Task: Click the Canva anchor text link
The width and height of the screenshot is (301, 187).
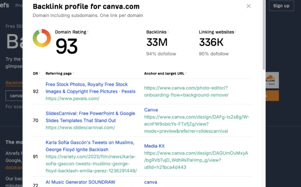Action: click(x=151, y=110)
